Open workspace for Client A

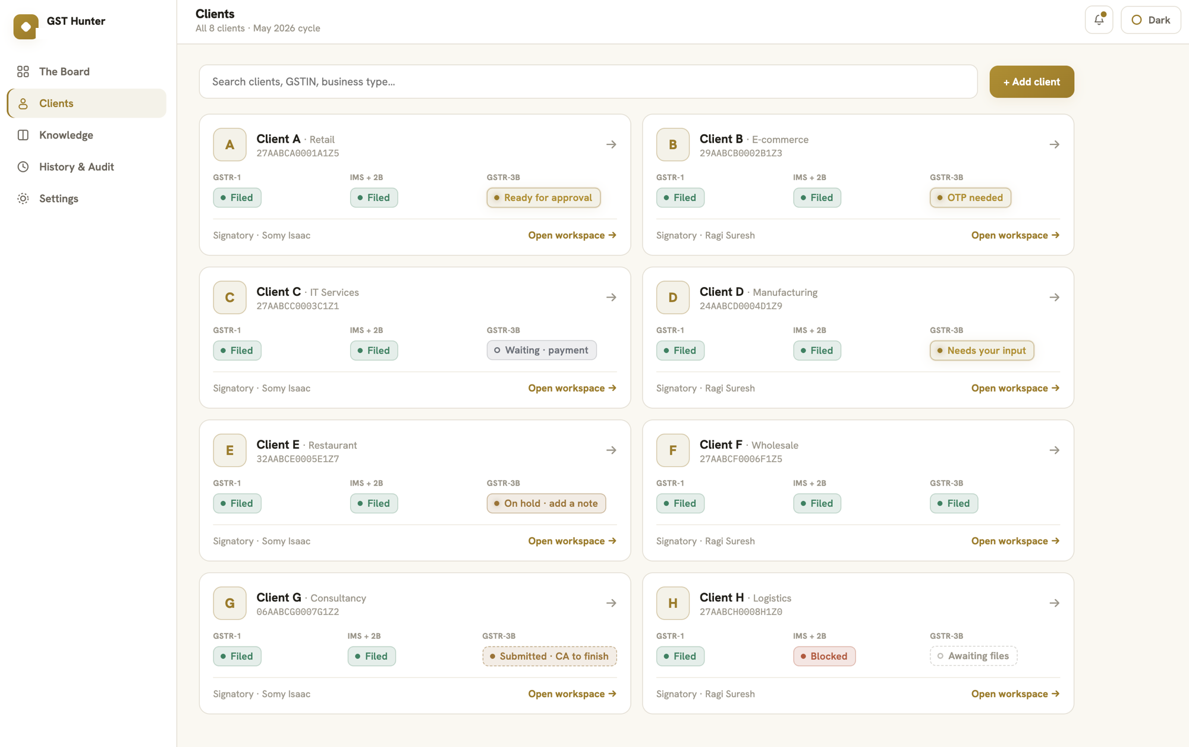click(x=572, y=235)
